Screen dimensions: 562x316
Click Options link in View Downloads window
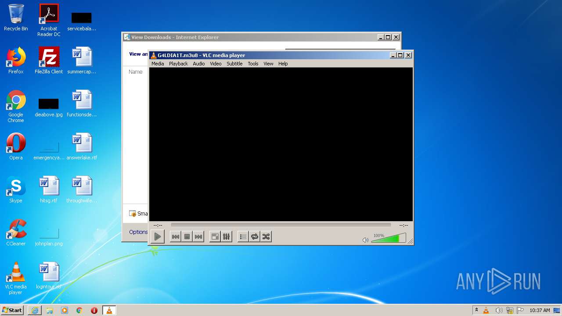[x=138, y=232]
